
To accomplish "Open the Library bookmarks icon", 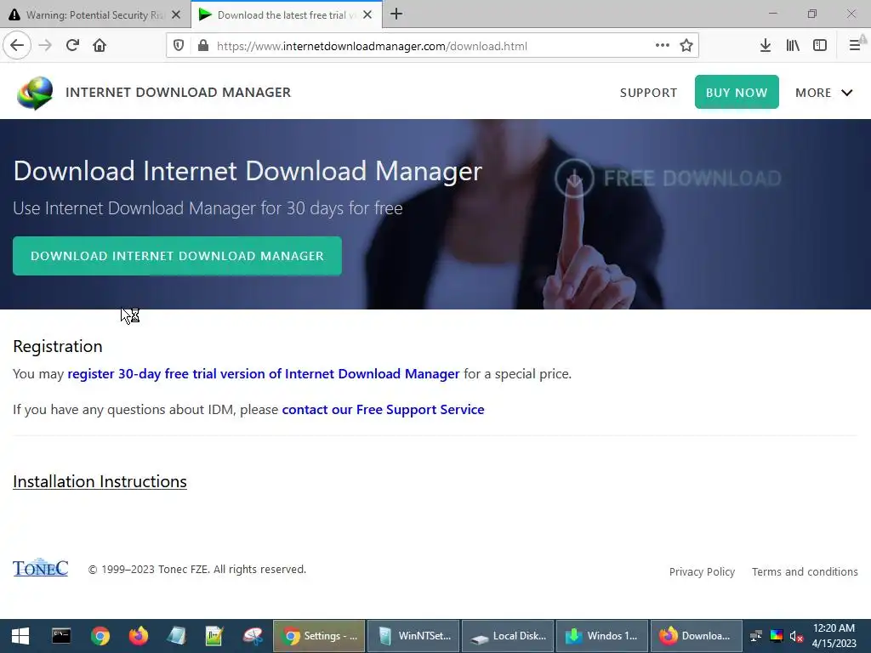I will click(793, 46).
